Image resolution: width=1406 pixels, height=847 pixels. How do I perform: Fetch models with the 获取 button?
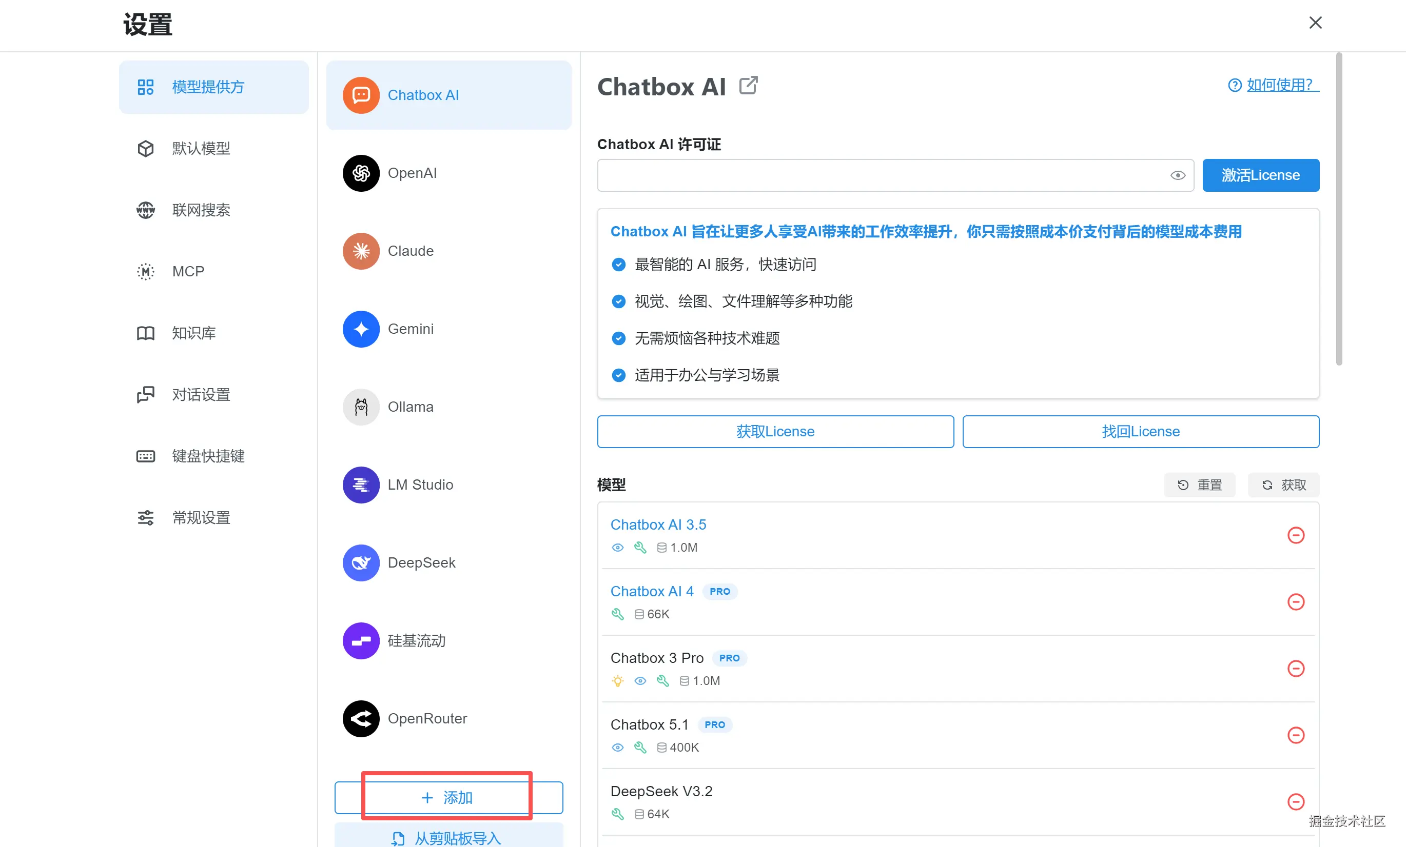click(x=1283, y=485)
